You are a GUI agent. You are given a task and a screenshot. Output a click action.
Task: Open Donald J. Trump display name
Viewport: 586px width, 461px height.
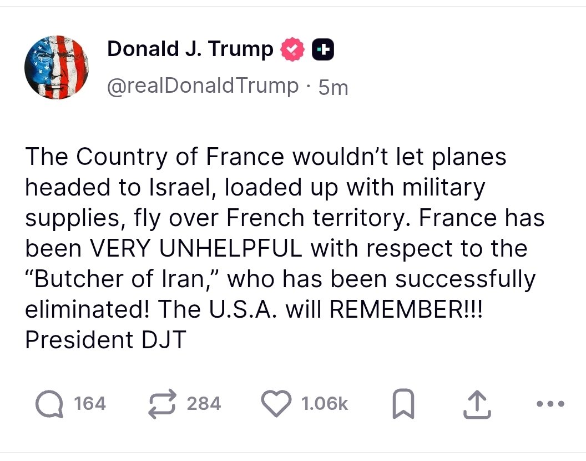[x=190, y=49]
